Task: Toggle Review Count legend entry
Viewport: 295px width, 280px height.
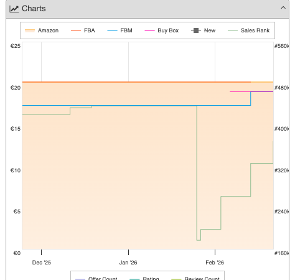Action: pos(195,278)
